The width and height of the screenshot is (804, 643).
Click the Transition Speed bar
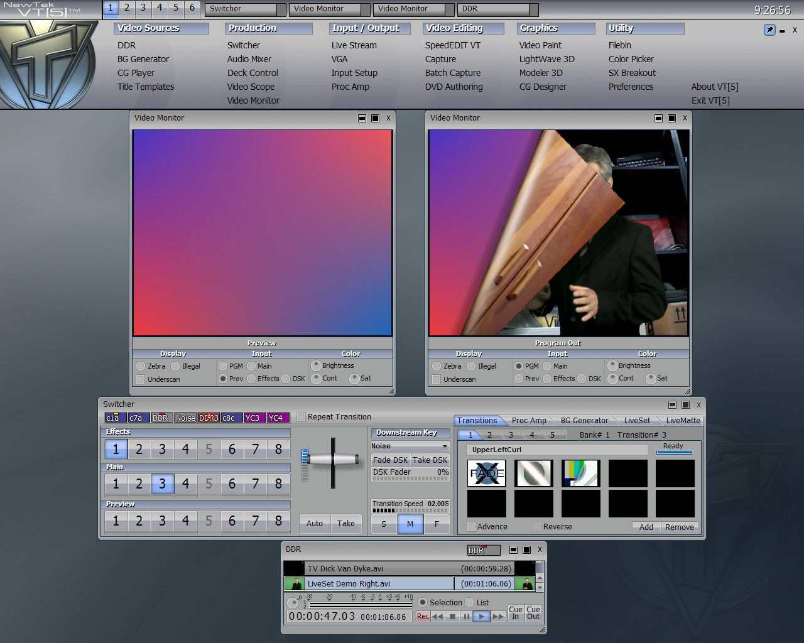pyautogui.click(x=411, y=511)
